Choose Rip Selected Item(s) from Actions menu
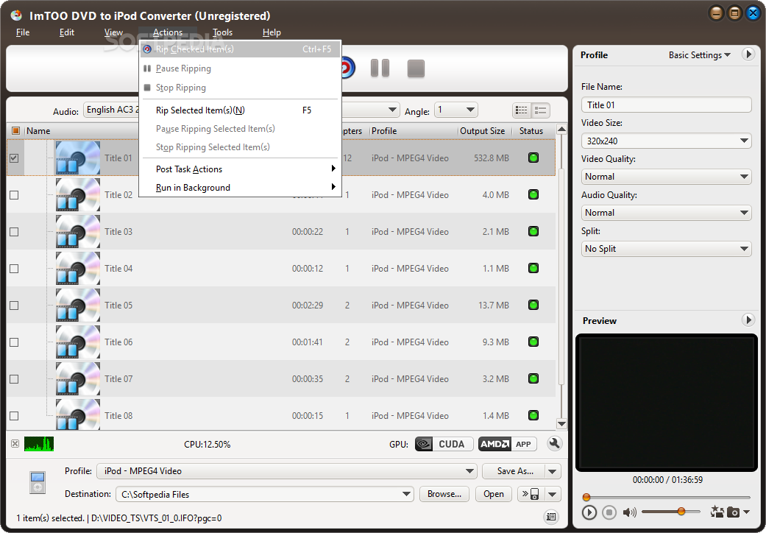 tap(239, 110)
